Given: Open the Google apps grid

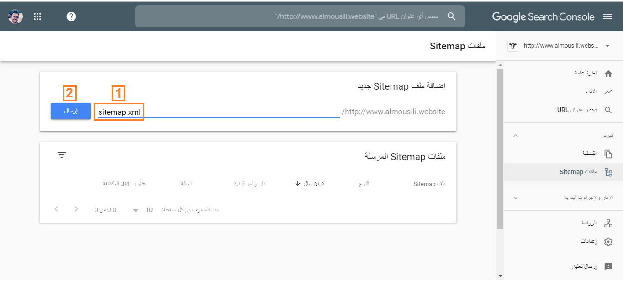Looking at the screenshot, I should coord(38,16).
